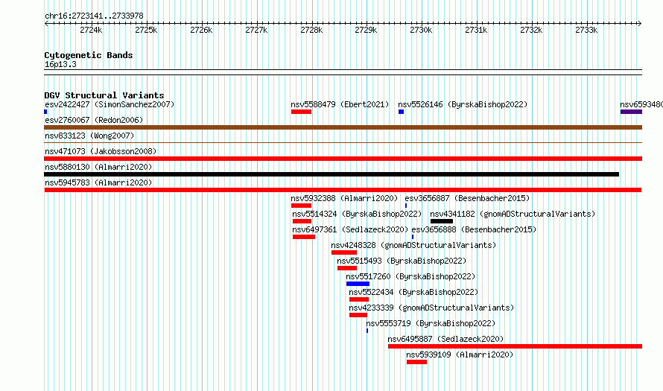Select the black nsv5880130 variant bar
Image resolution: width=663 pixels, height=391 pixels.
click(331, 174)
